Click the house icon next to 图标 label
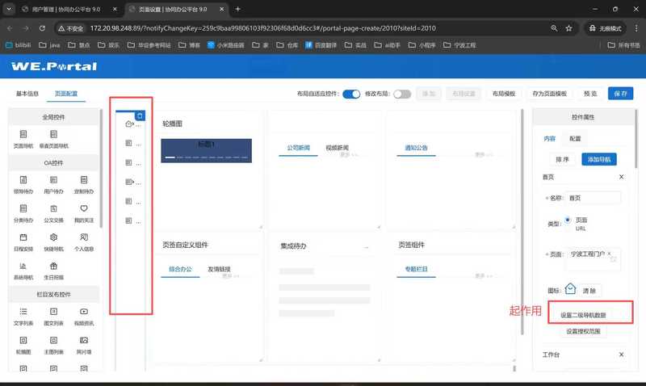Viewport: 646px width, 386px height. point(570,289)
